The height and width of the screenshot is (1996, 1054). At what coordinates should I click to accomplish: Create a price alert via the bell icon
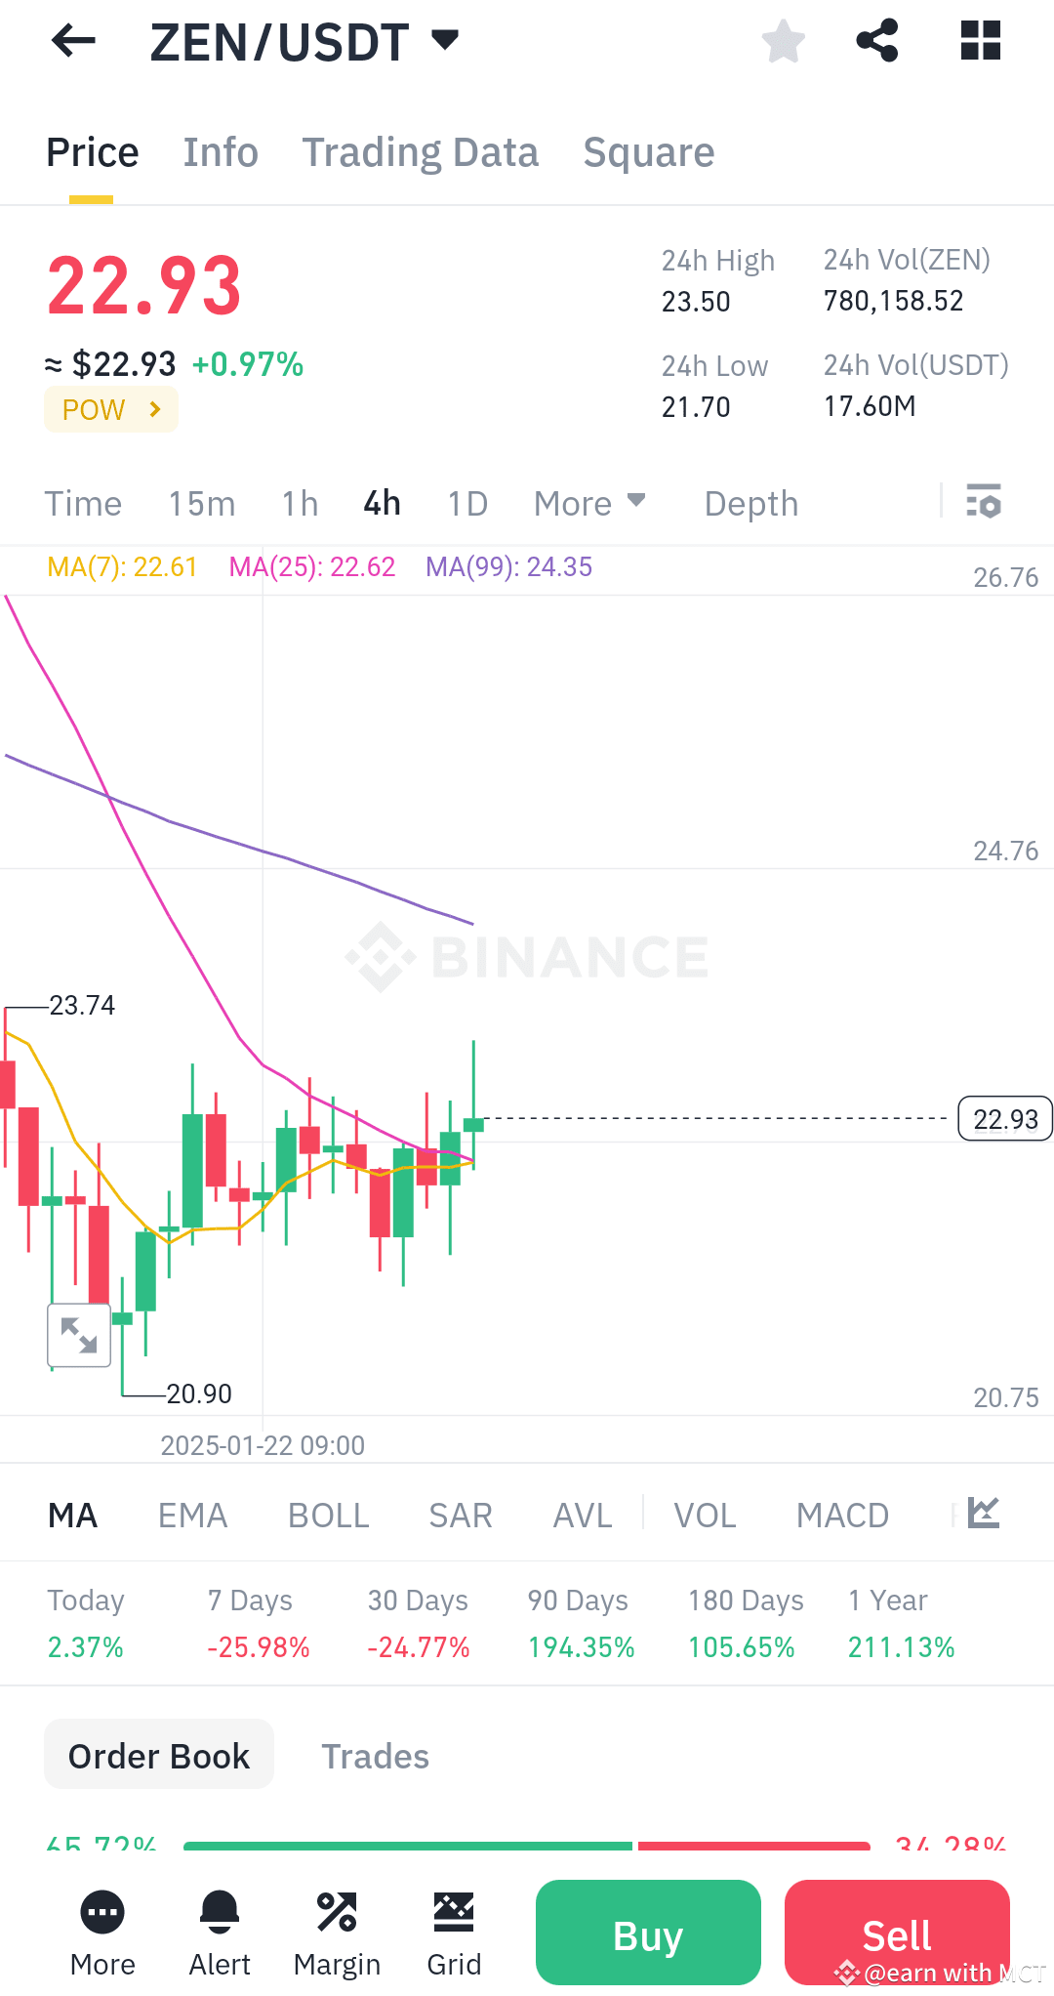(219, 1934)
